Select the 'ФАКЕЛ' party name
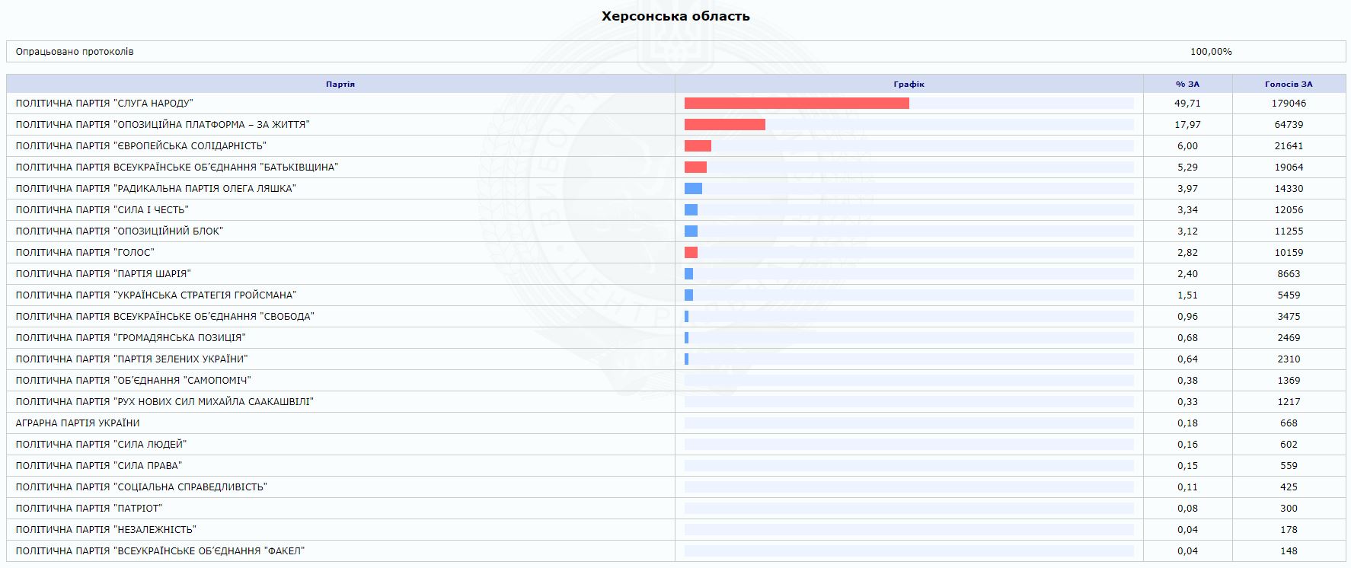The image size is (1351, 568). point(160,551)
